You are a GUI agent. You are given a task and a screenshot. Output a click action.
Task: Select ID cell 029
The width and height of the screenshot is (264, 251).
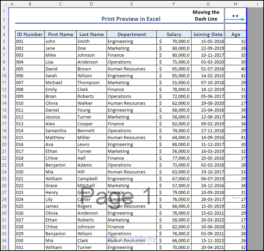coord(30,234)
